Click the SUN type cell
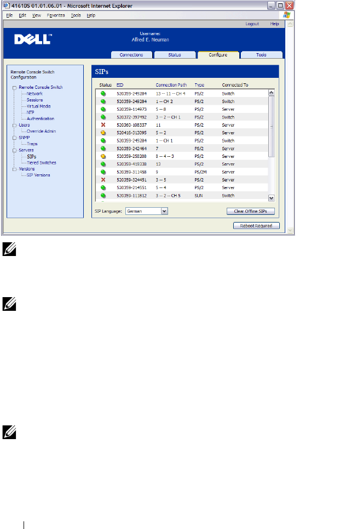Image resolution: width=351 pixels, height=529 pixels. point(199,196)
